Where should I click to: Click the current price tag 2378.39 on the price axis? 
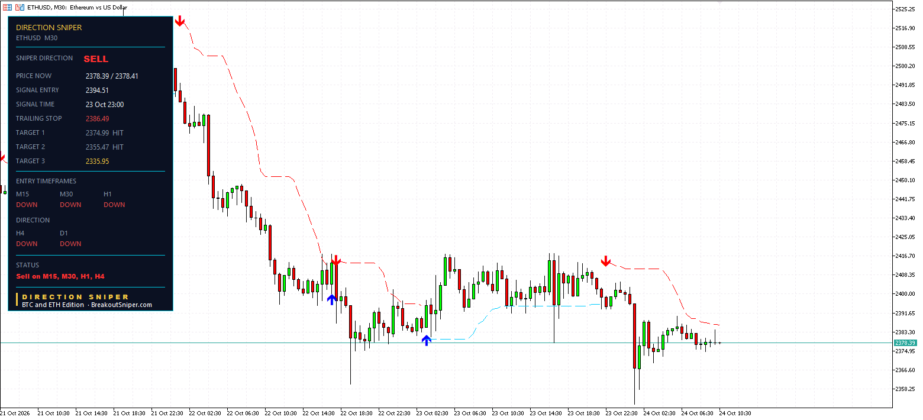905,343
